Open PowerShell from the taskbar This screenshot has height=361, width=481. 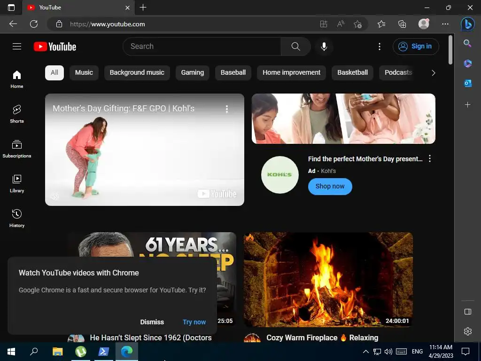pos(104,352)
